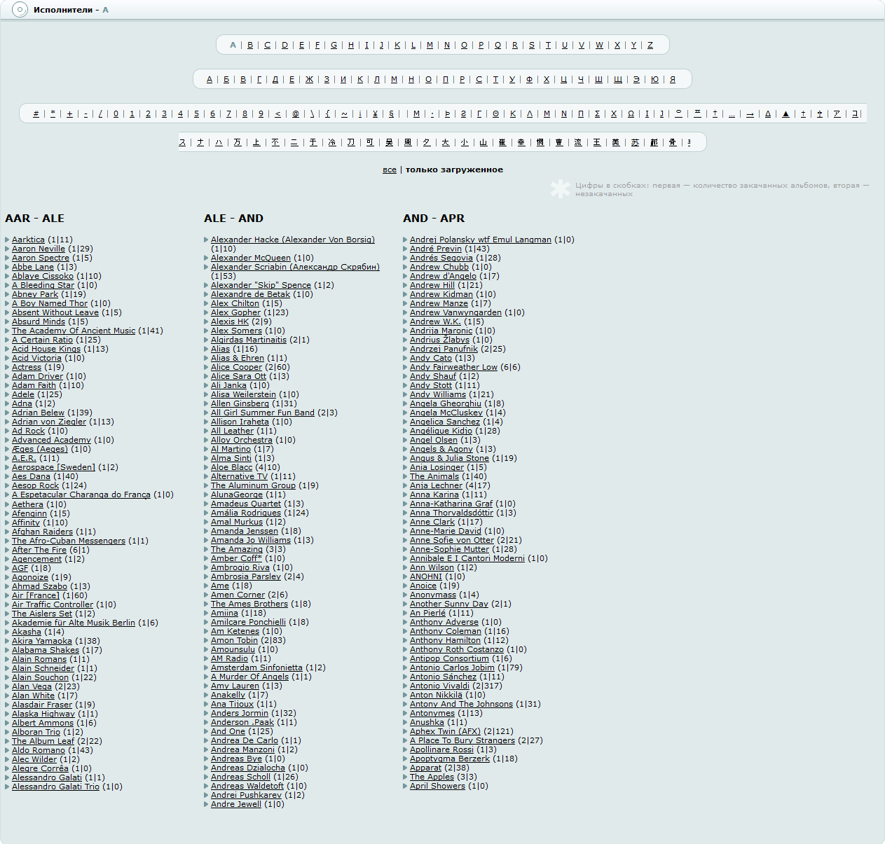Click the round icon beside the Исполнители heading
This screenshot has width=885, height=844.
point(20,10)
